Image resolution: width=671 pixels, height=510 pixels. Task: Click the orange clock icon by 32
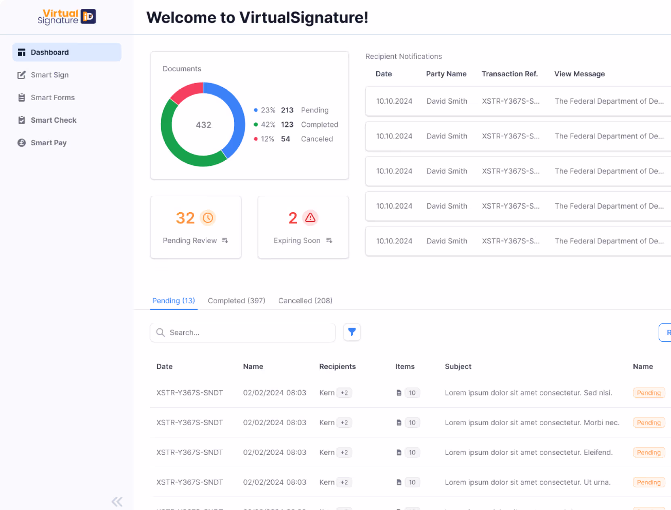(x=208, y=218)
